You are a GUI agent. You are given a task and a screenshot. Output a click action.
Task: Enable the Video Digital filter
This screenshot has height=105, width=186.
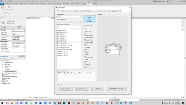(85, 35)
